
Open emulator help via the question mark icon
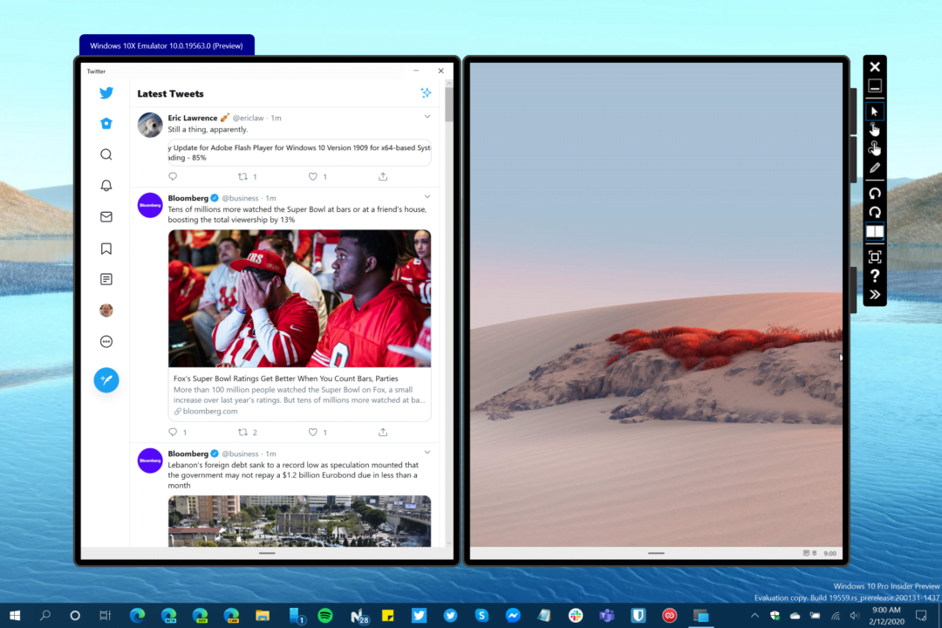point(875,276)
